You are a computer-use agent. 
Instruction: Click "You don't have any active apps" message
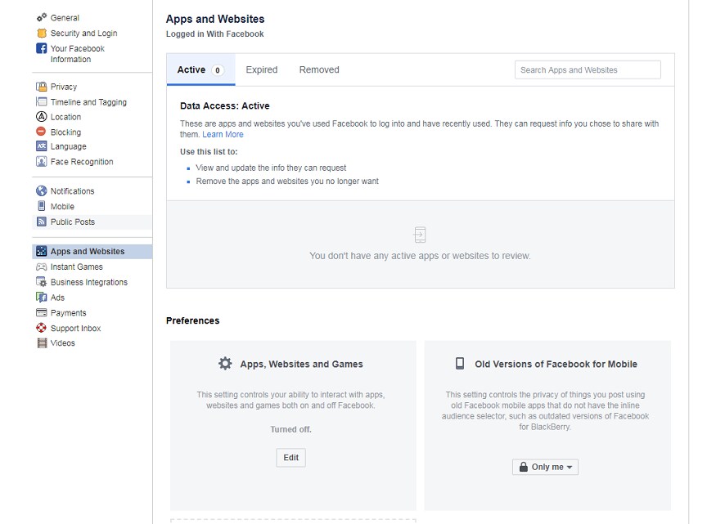pos(420,256)
